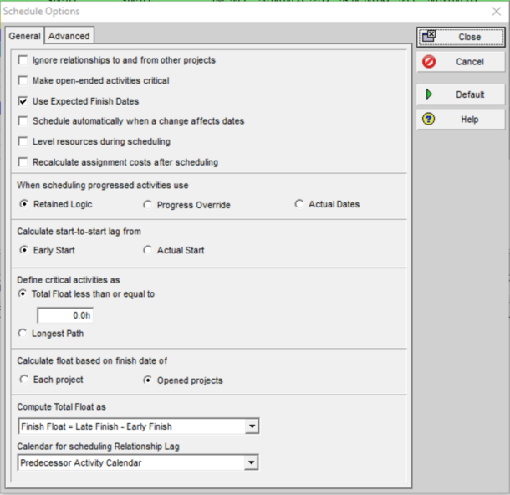Click the green Default arrow icon
This screenshot has height=495, width=510.
(429, 94)
